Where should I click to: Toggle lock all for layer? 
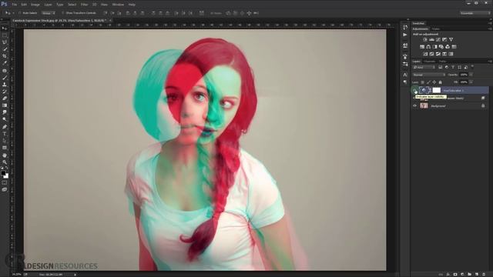pos(440,82)
